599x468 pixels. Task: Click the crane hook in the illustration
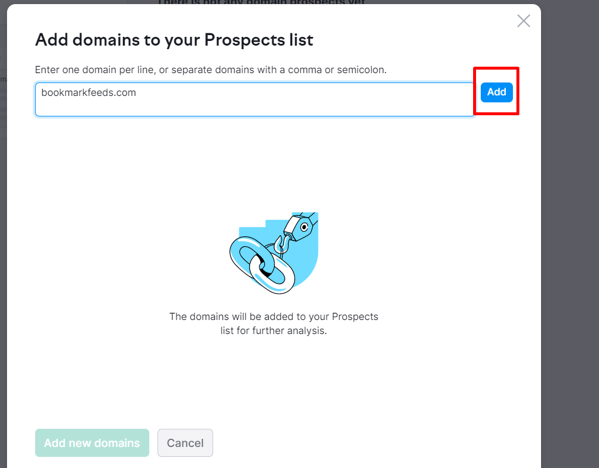(x=283, y=245)
